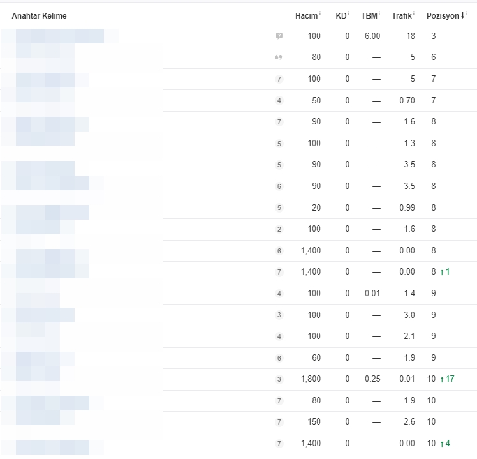477x459 pixels.
Task: Open SERP features badge 5 in the traffic 1.3 row
Action: (279, 144)
